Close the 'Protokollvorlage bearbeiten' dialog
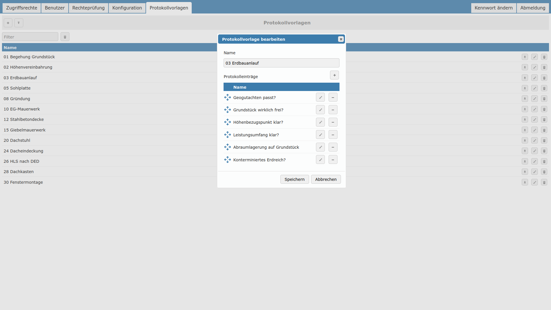Image resolution: width=551 pixels, height=310 pixels. (341, 39)
